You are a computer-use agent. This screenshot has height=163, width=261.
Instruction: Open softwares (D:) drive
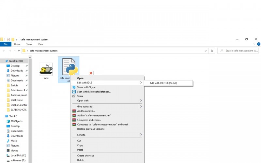18,160
